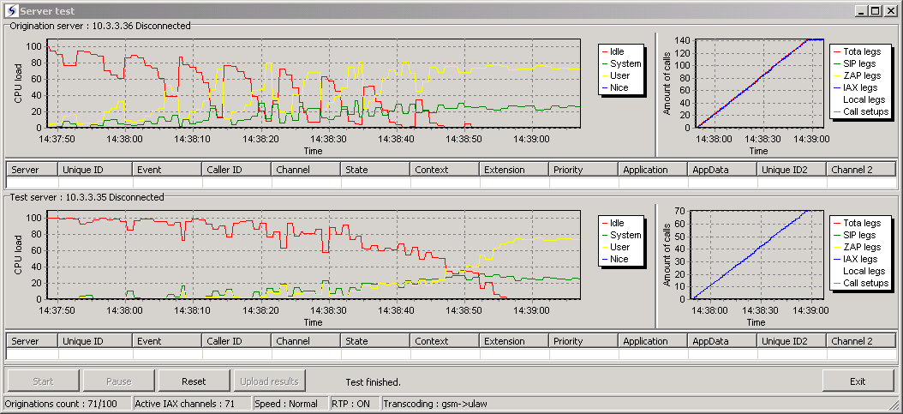This screenshot has height=414, width=903.
Task: Click IAX legs legend in Test server calls chart
Action: 855,259
